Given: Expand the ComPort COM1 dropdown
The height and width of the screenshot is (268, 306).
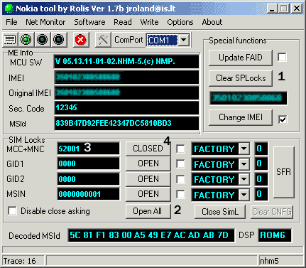Looking at the screenshot, I should coord(184,40).
